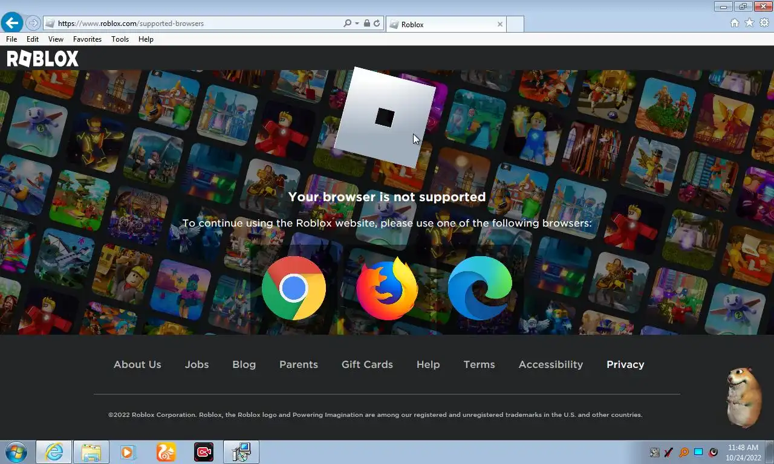The width and height of the screenshot is (774, 464).
Task: Open the Help menu in menu bar
Action: click(146, 39)
